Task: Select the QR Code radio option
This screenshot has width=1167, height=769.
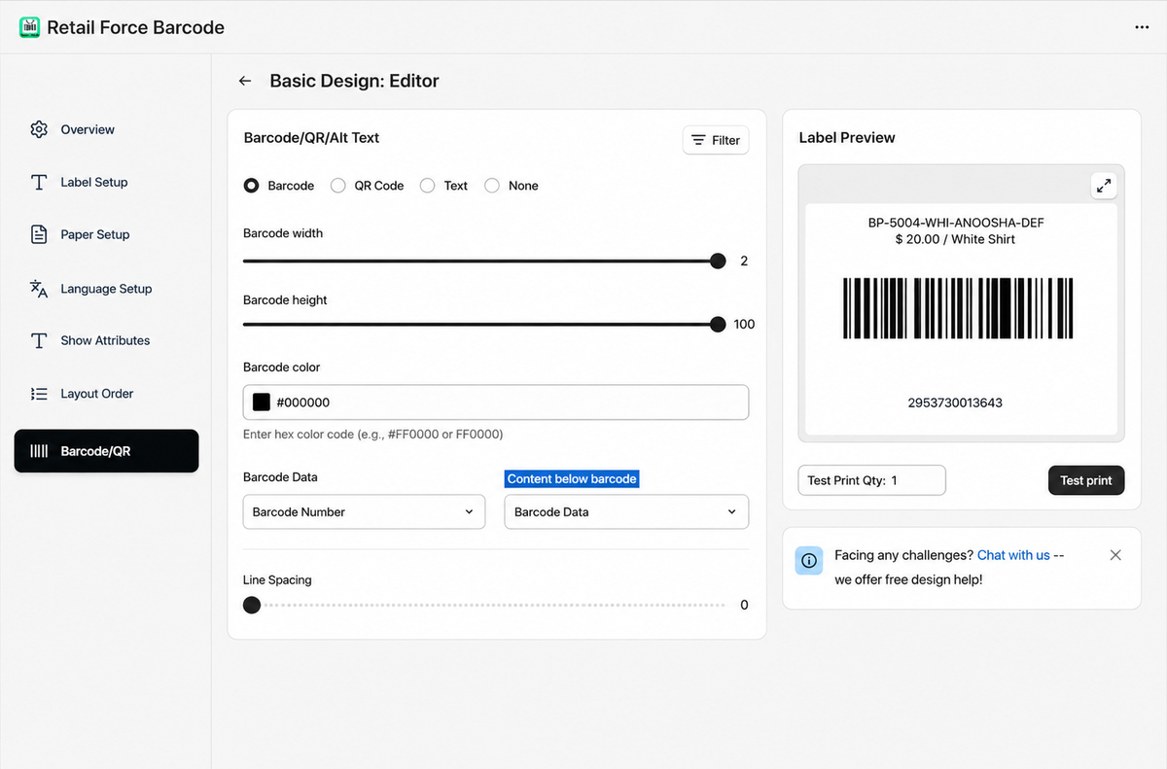Action: 337,186
